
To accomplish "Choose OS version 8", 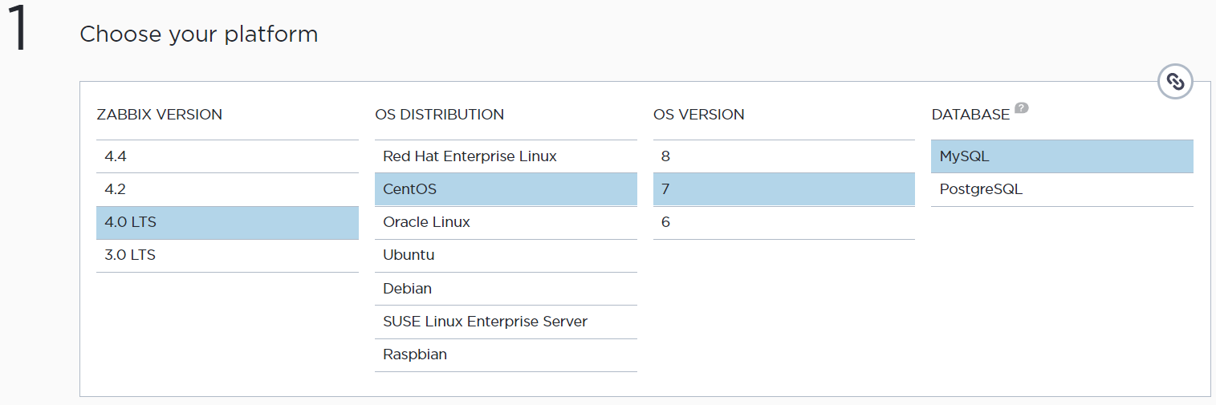I will pos(783,156).
